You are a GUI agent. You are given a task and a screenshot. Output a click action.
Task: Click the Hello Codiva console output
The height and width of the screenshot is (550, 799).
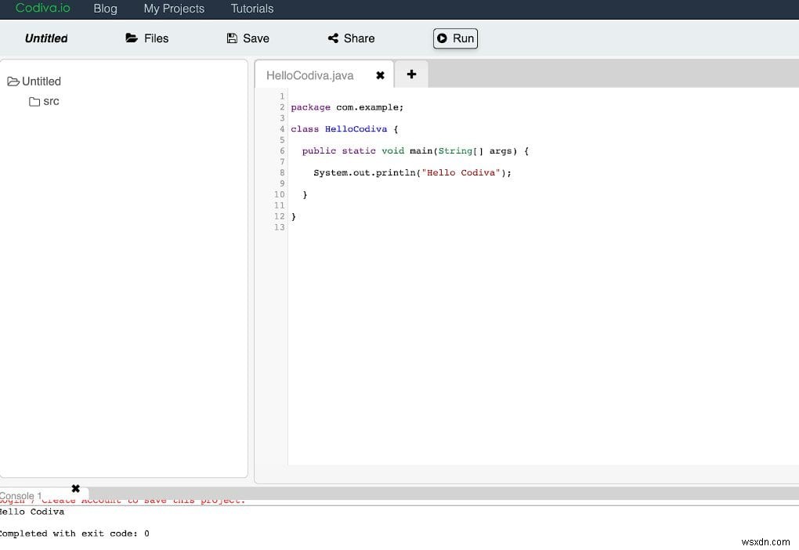[x=32, y=512]
